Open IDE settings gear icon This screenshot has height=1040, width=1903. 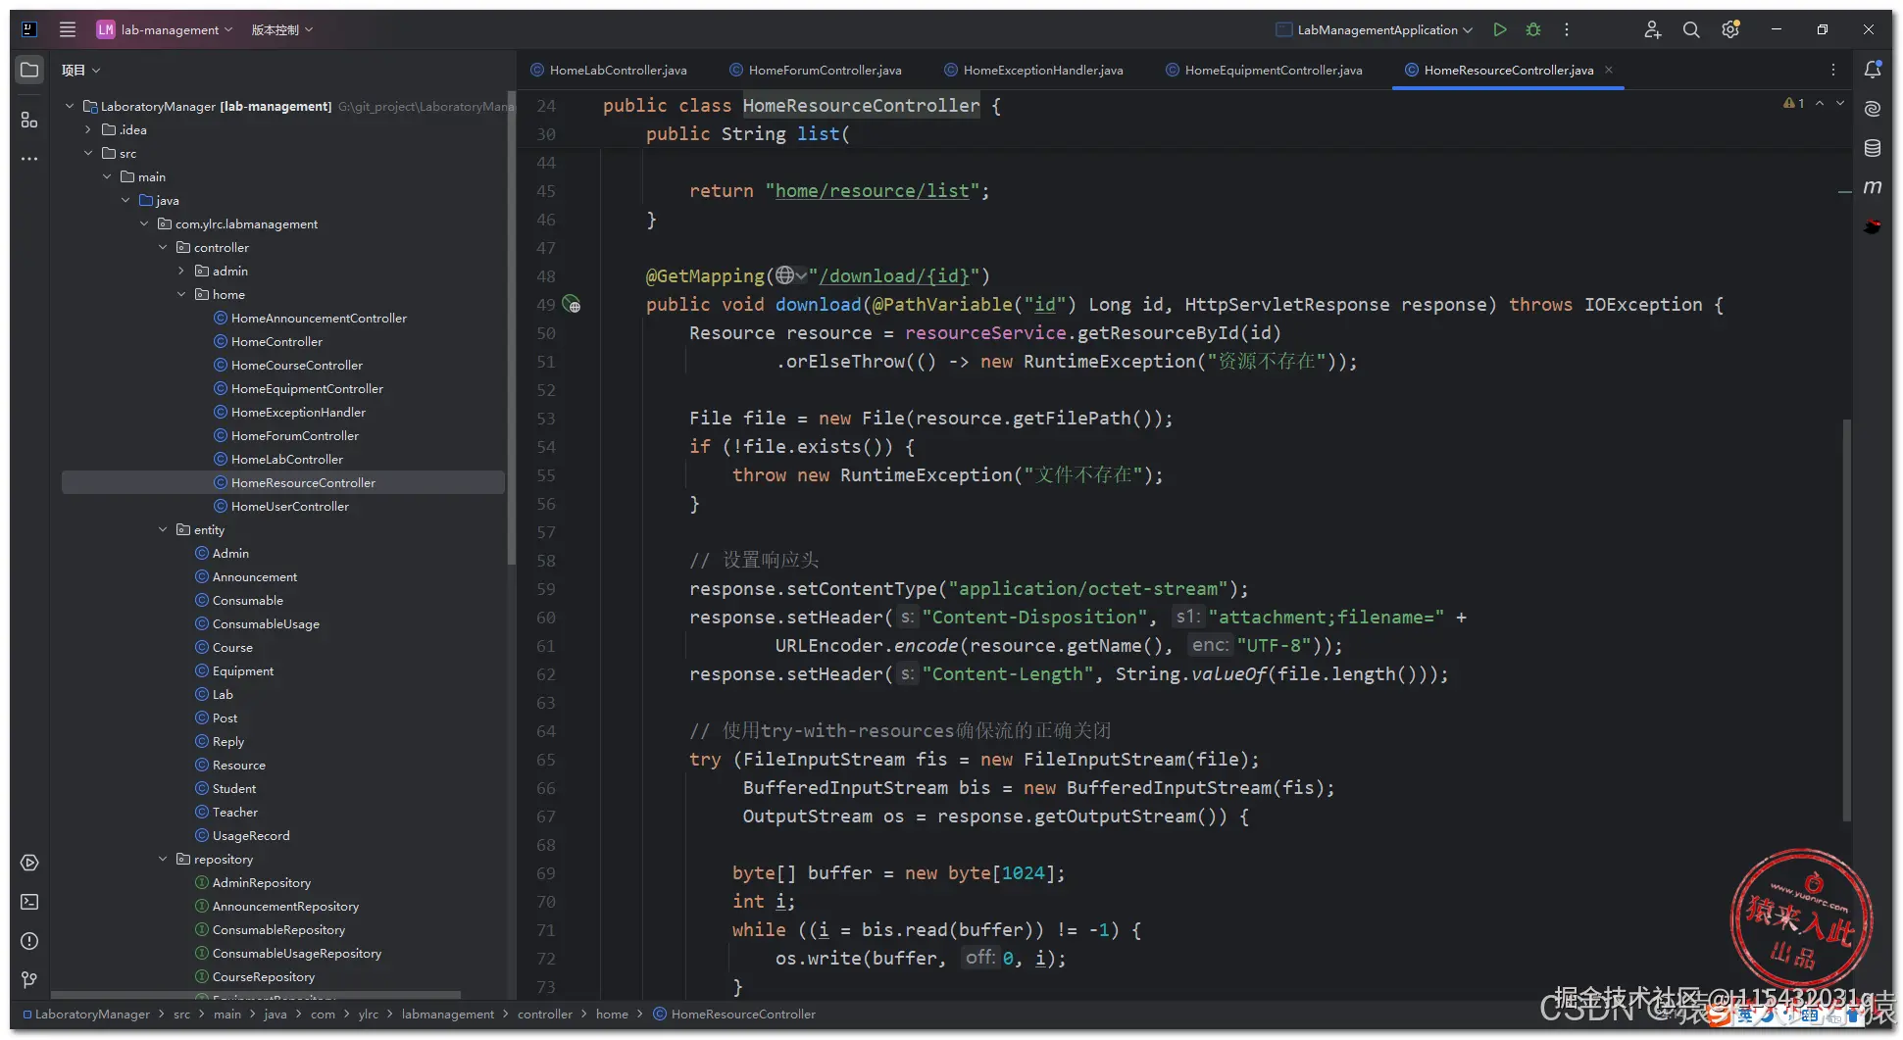coord(1730,29)
